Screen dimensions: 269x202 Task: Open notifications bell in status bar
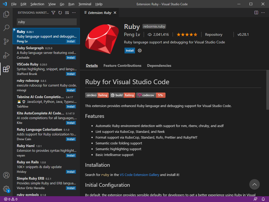pyautogui.click(x=263, y=199)
